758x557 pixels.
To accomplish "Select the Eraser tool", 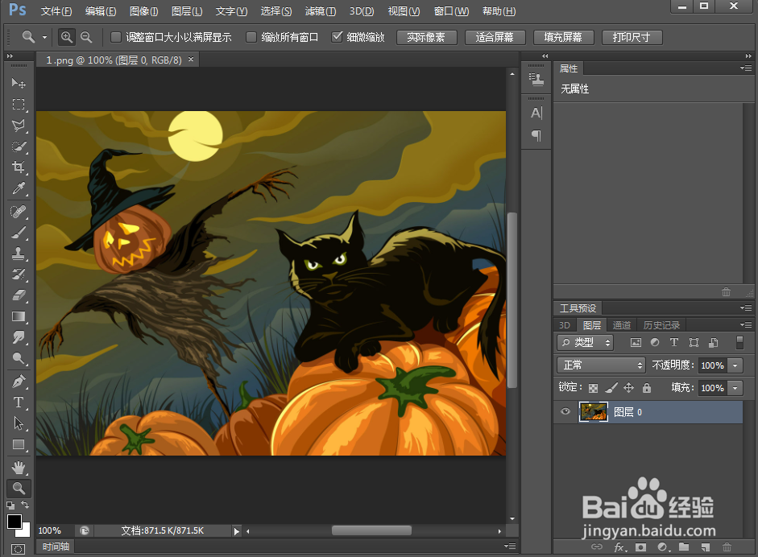I will click(x=19, y=295).
